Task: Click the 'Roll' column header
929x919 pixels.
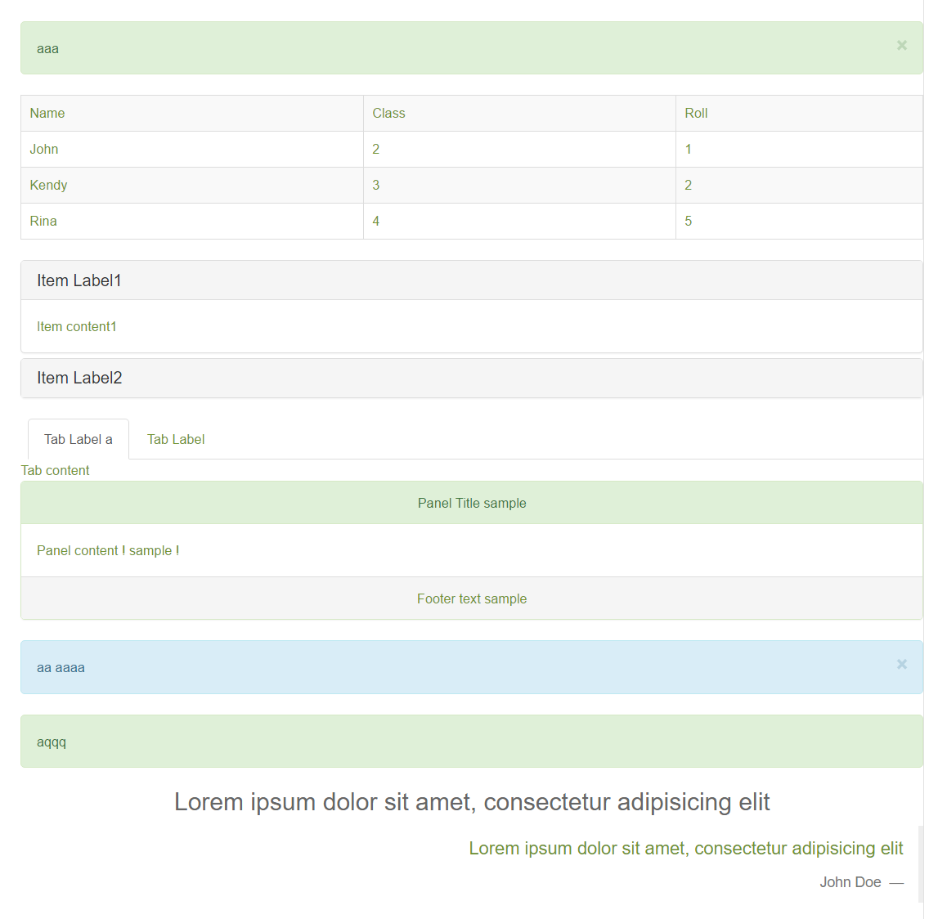Action: pyautogui.click(x=696, y=113)
